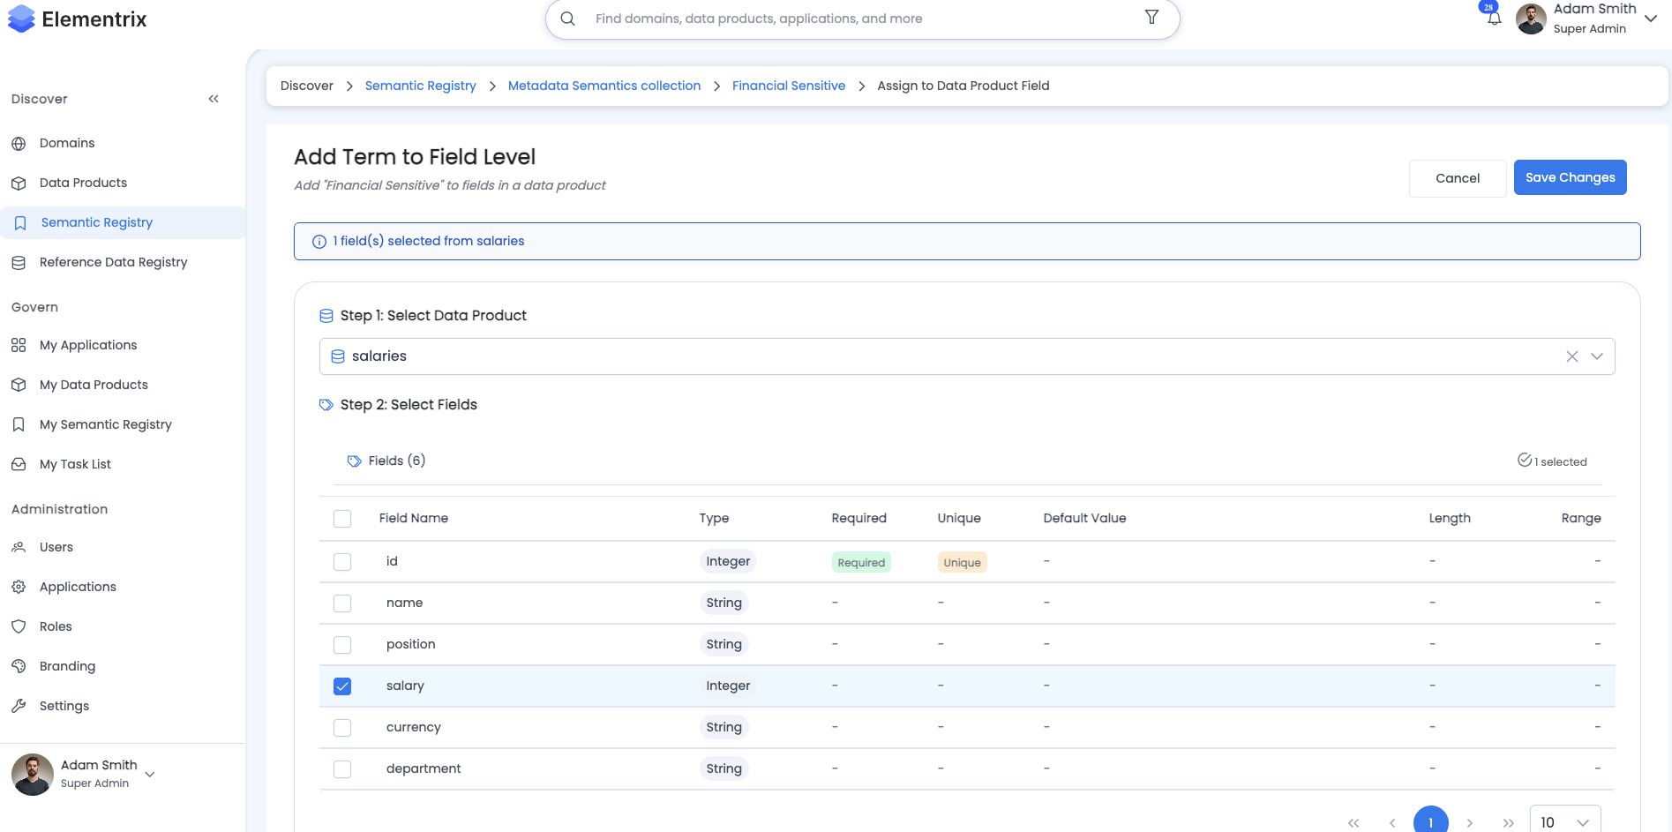
Task: Uncheck the salary field checkbox
Action: tap(342, 686)
